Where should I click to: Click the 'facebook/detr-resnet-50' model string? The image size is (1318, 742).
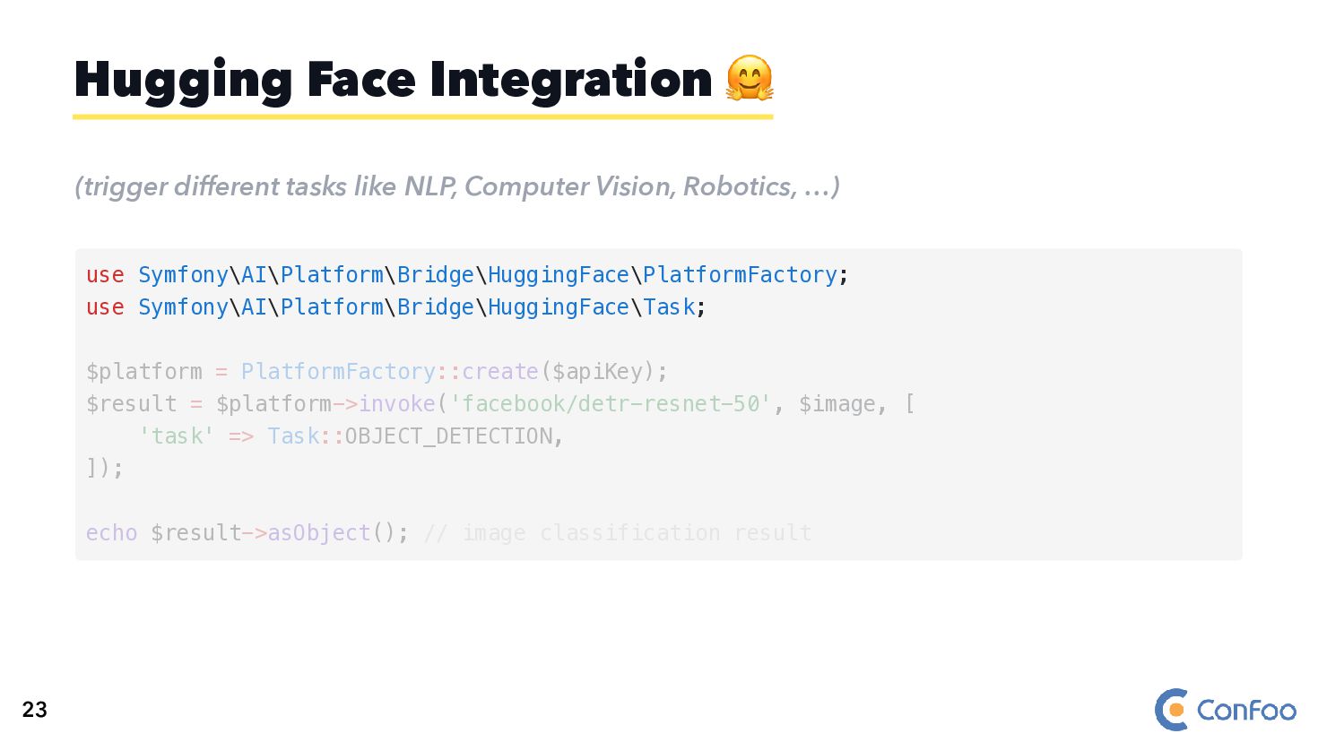coord(610,404)
